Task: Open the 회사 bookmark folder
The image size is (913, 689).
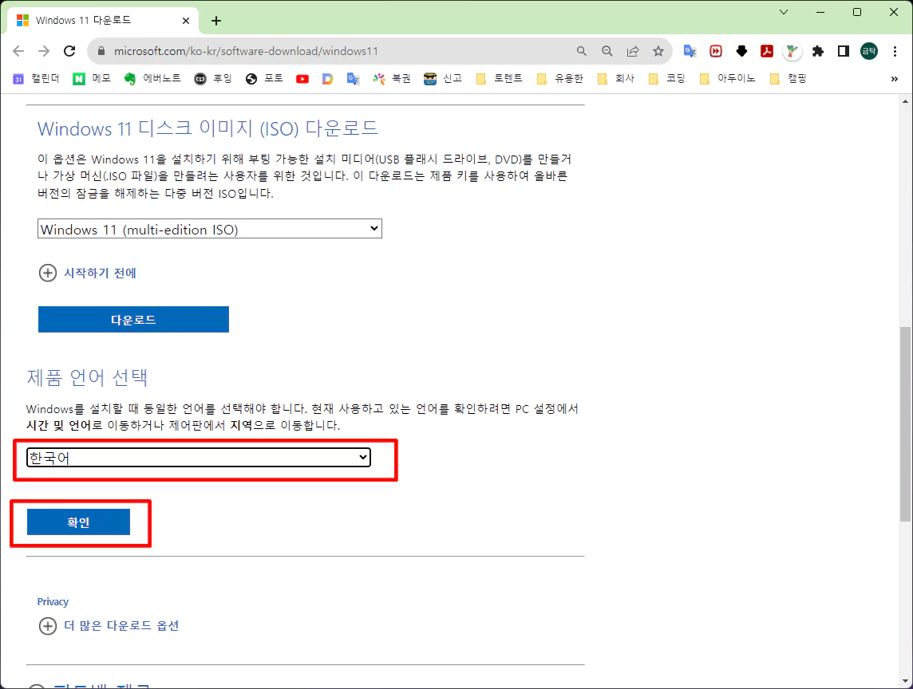Action: (x=616, y=79)
